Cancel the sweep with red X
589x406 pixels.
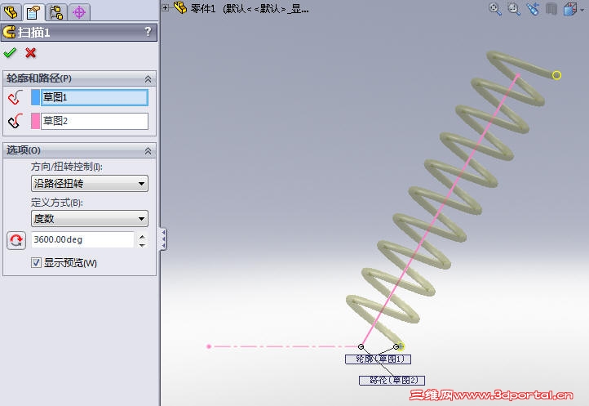tap(30, 52)
